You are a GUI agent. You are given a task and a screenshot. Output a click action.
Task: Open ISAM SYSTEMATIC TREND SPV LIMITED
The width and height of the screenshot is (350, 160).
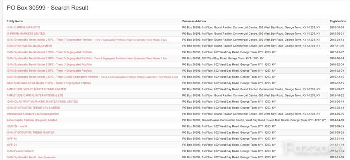pos(33,108)
